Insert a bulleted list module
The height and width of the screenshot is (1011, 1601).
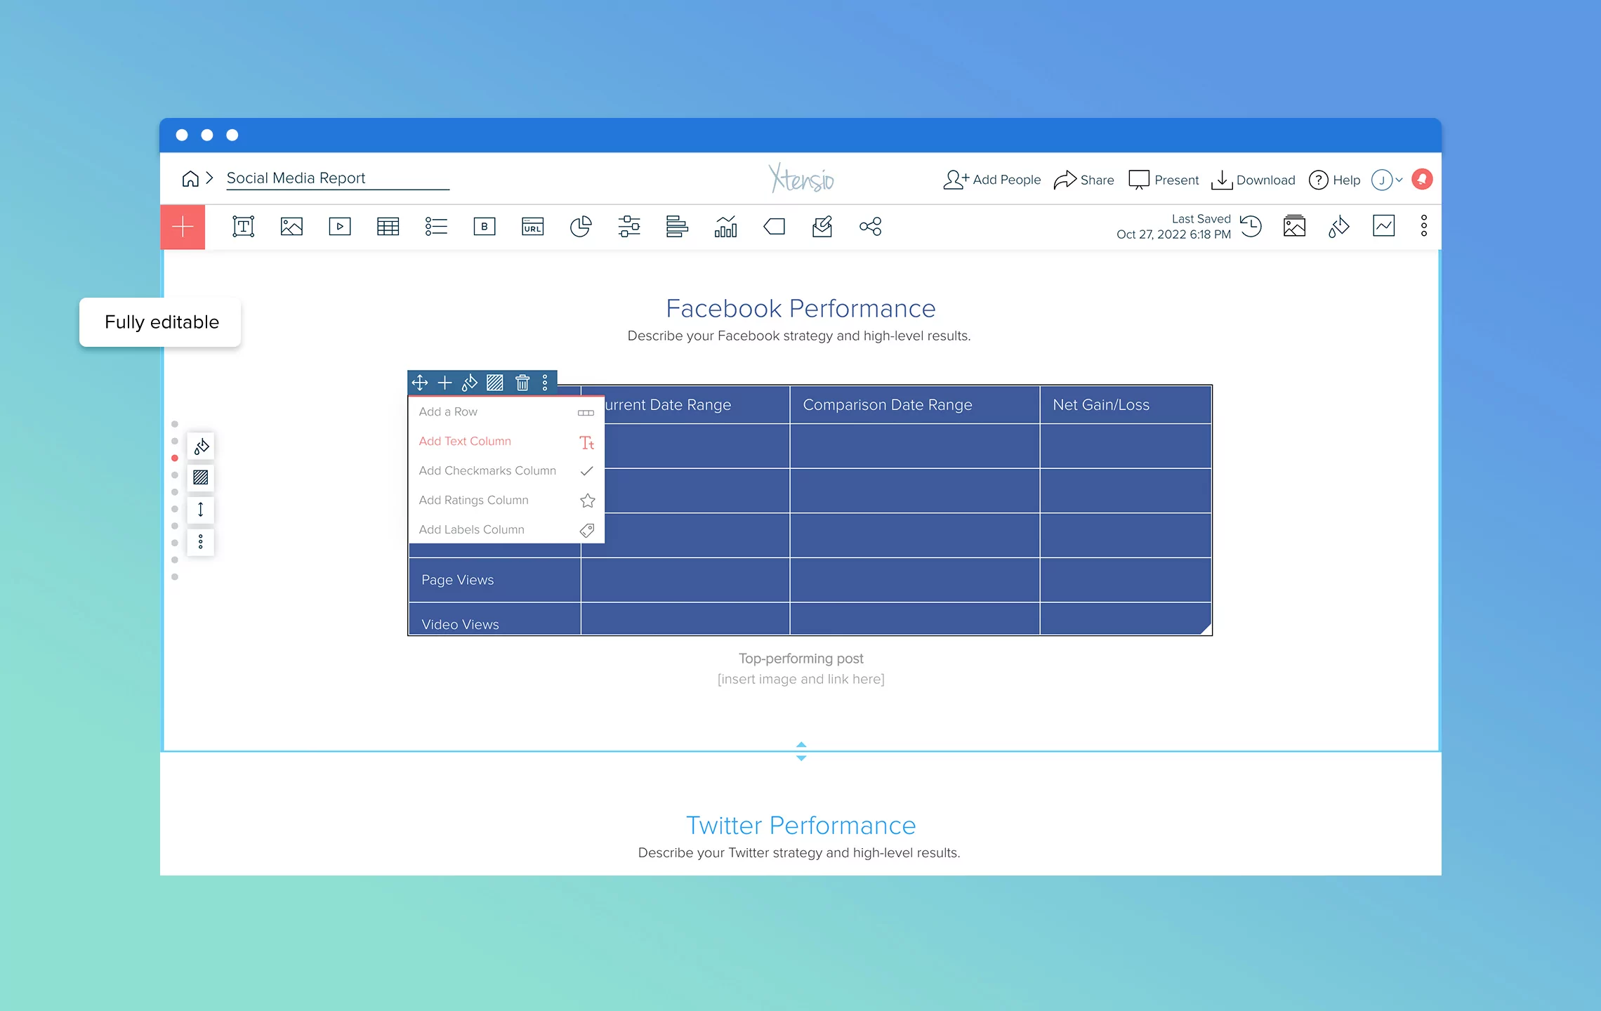436,226
